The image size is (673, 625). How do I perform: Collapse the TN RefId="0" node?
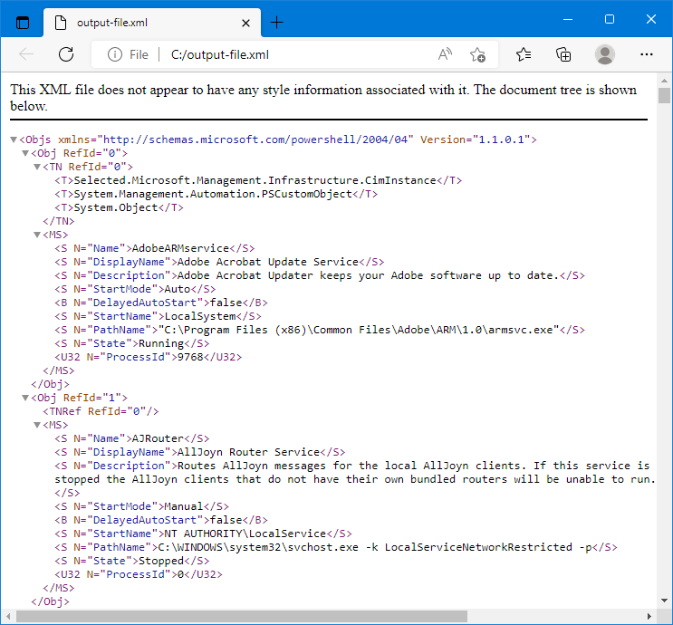coord(37,167)
